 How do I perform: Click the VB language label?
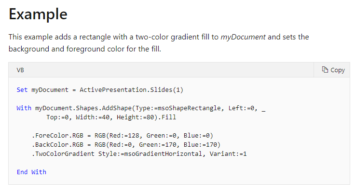[x=20, y=70]
